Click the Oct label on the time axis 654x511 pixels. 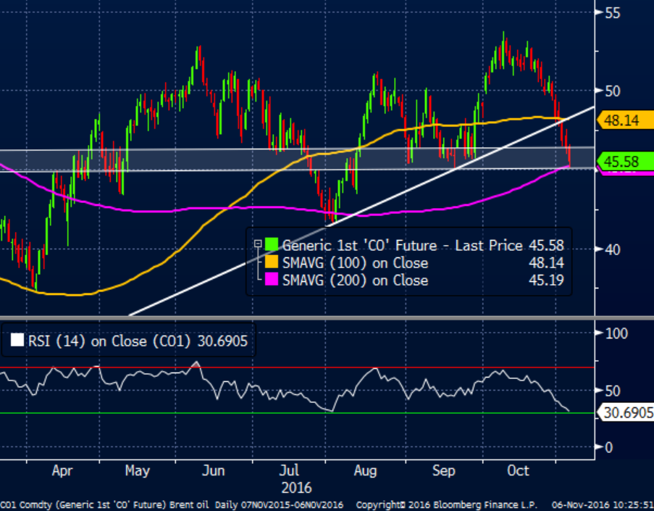click(x=518, y=471)
